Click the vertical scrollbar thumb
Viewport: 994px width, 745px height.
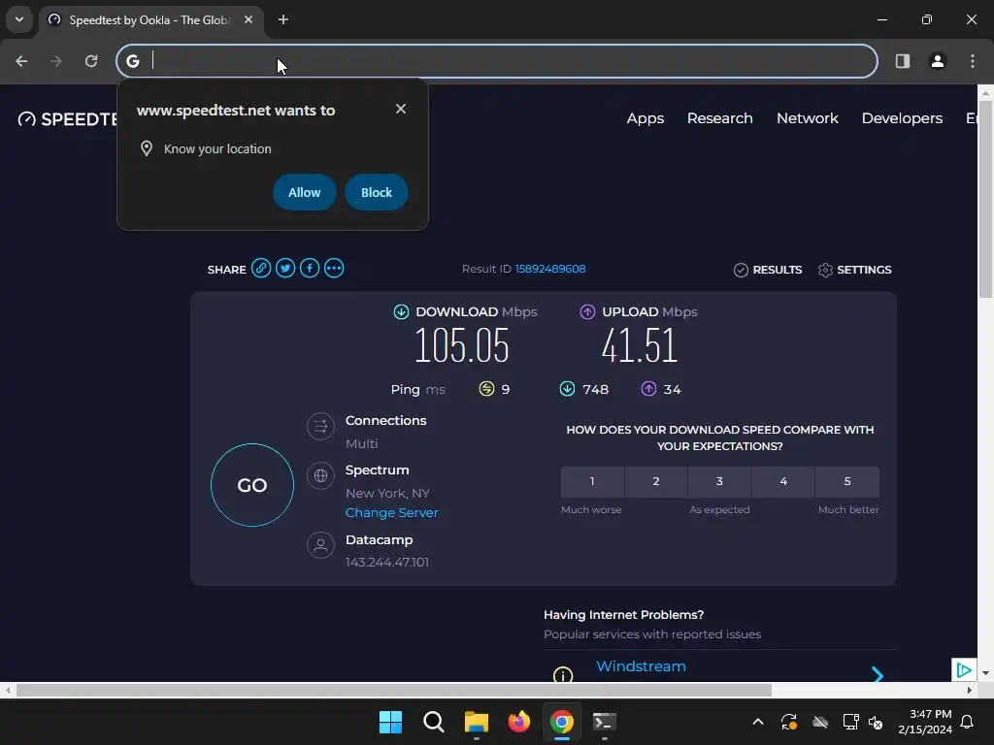(985, 198)
